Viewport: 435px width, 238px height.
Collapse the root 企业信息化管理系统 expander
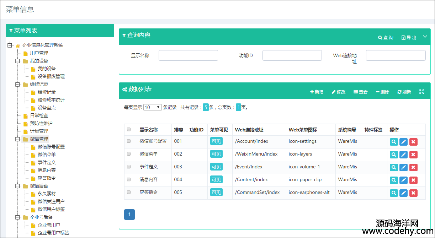tap(10, 45)
